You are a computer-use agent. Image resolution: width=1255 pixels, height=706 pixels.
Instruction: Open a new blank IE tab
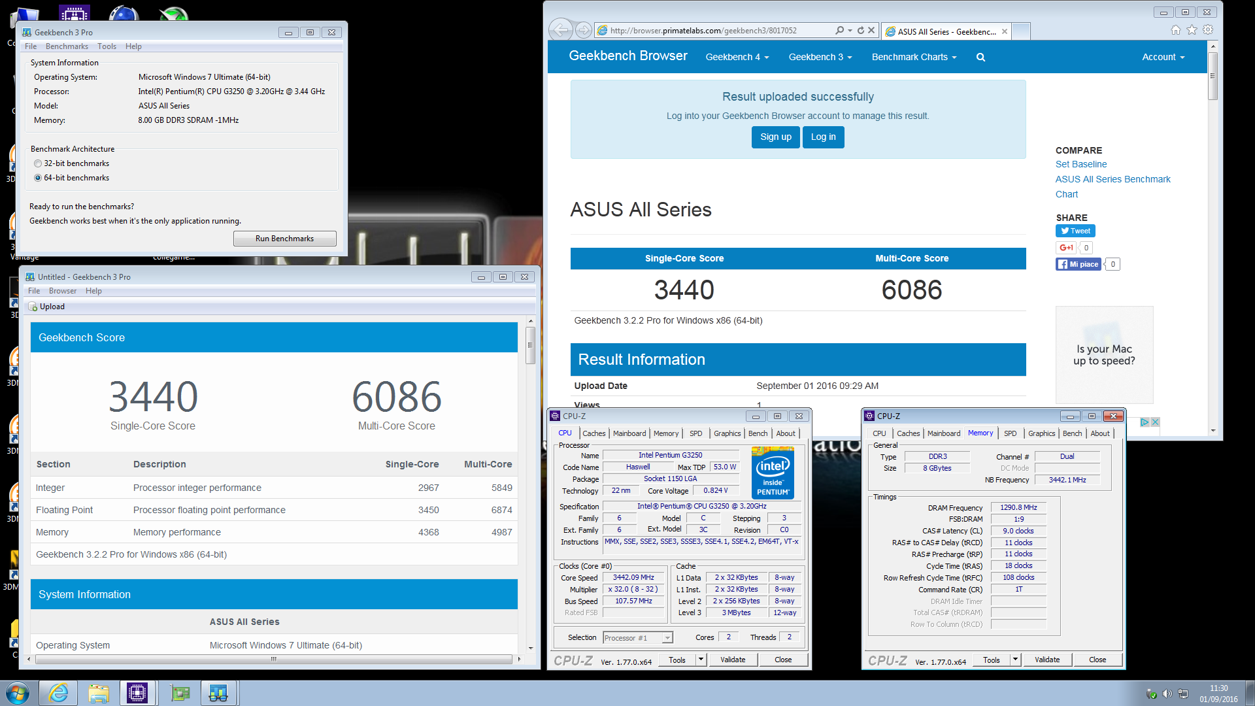coord(1021,31)
